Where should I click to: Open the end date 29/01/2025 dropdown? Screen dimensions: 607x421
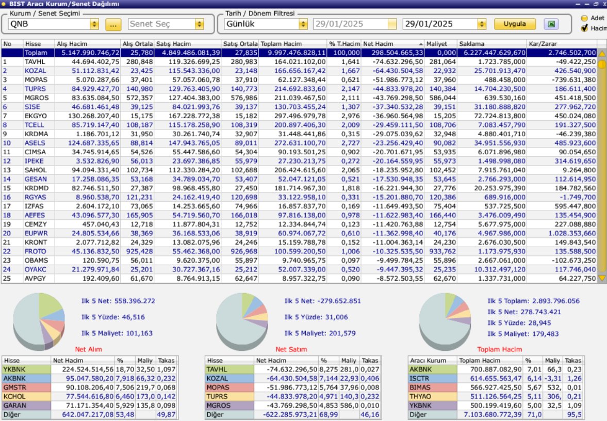[x=482, y=24]
